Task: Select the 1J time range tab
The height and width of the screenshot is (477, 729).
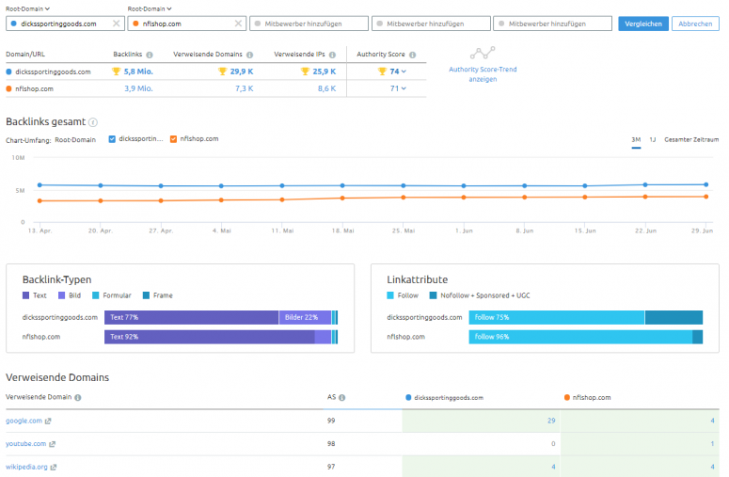Action: 652,139
